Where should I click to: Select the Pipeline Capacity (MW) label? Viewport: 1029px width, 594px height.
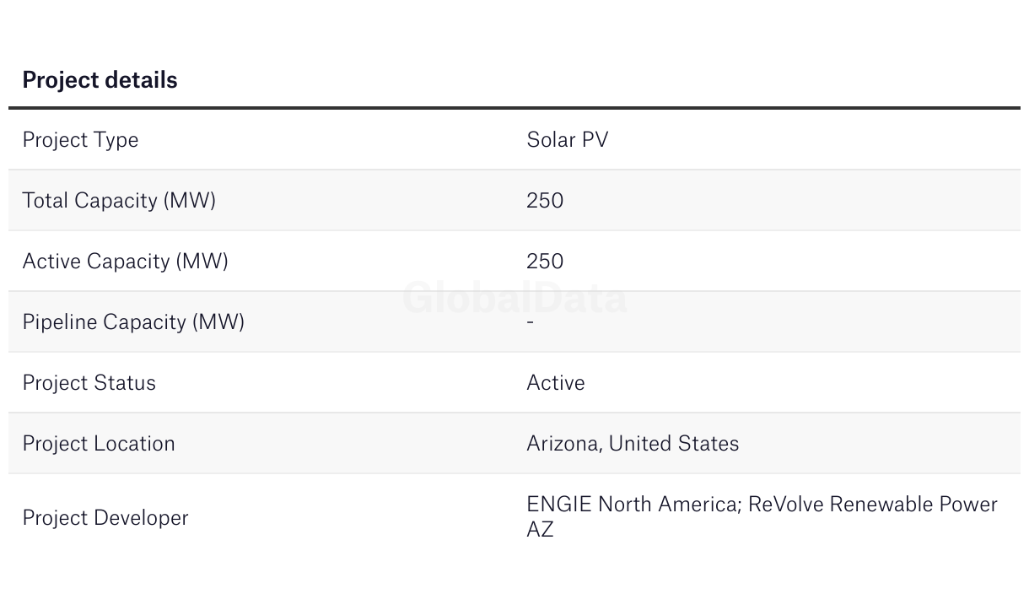[133, 322]
